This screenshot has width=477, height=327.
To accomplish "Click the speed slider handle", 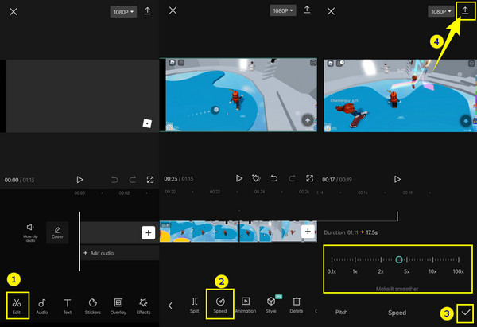I will click(399, 259).
